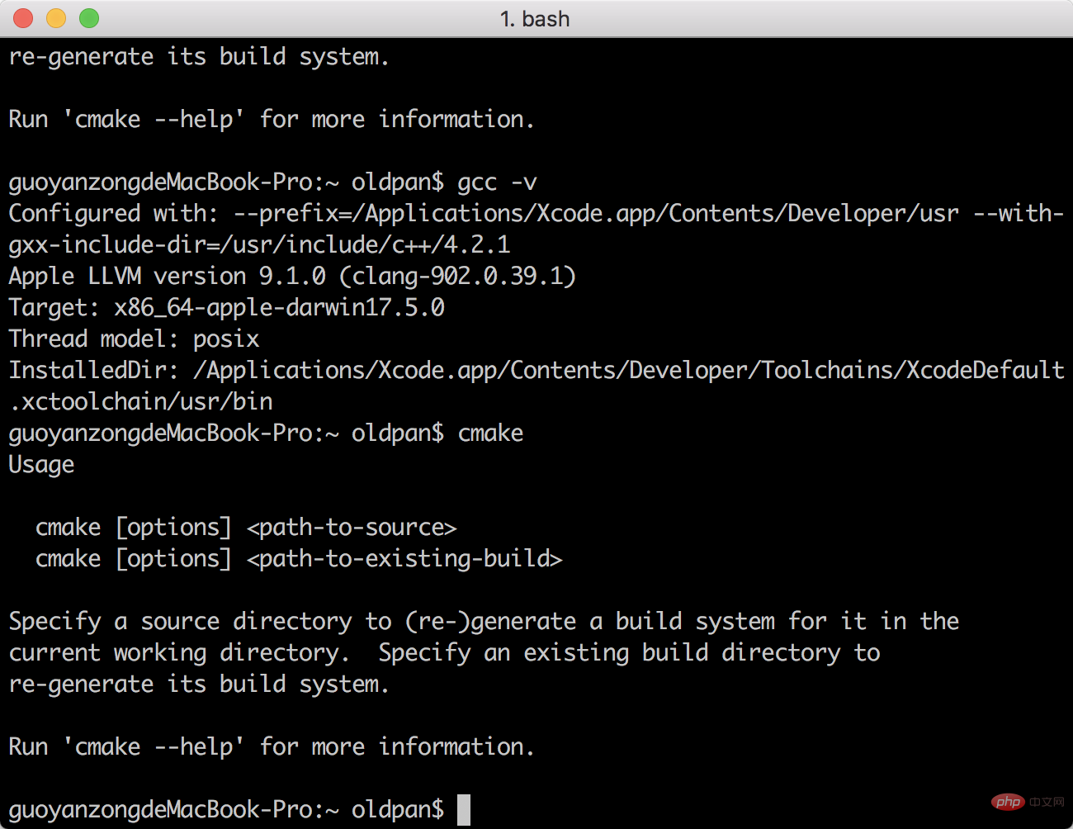Click the 'Target: x86_64-apple-darwin17.5.0' line
This screenshot has width=1073, height=829.
(x=226, y=307)
